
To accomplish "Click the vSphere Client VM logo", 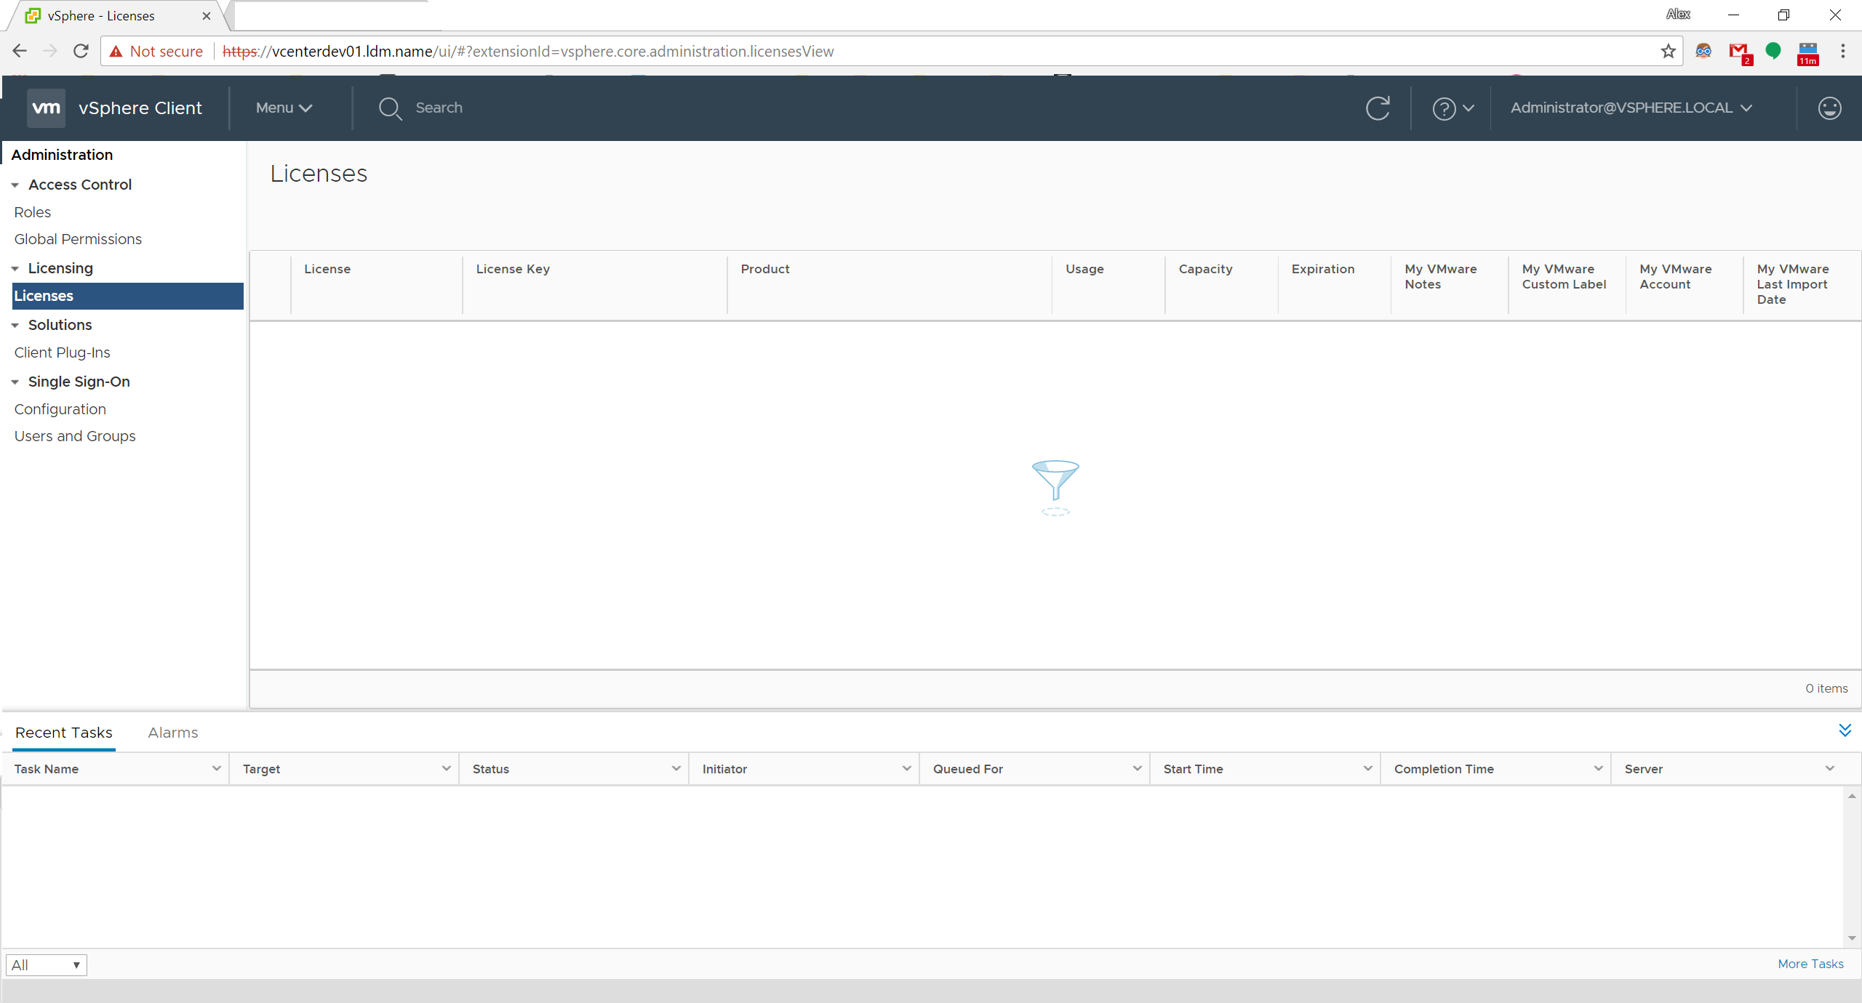I will [x=46, y=108].
